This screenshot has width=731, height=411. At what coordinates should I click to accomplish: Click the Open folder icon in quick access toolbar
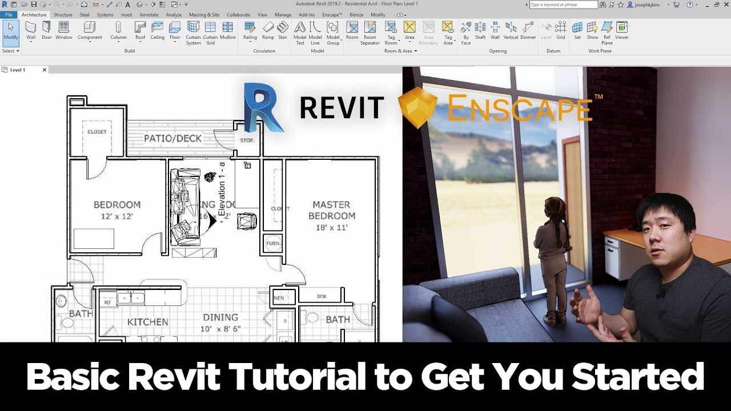pos(25,5)
